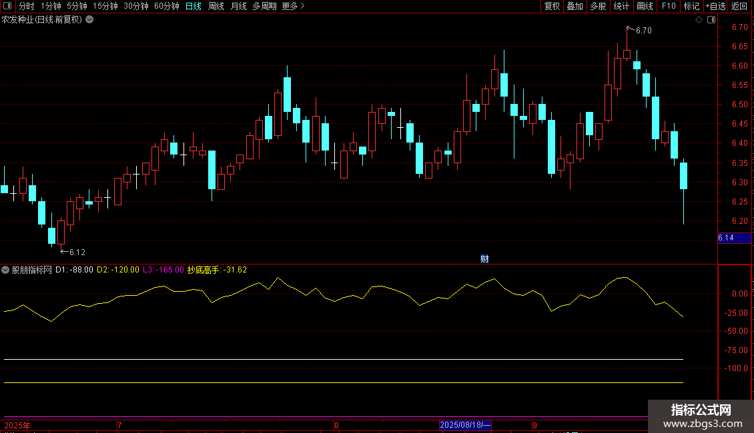Select the 5分钟 period
Screen dimensions: 754x433
(77, 6)
